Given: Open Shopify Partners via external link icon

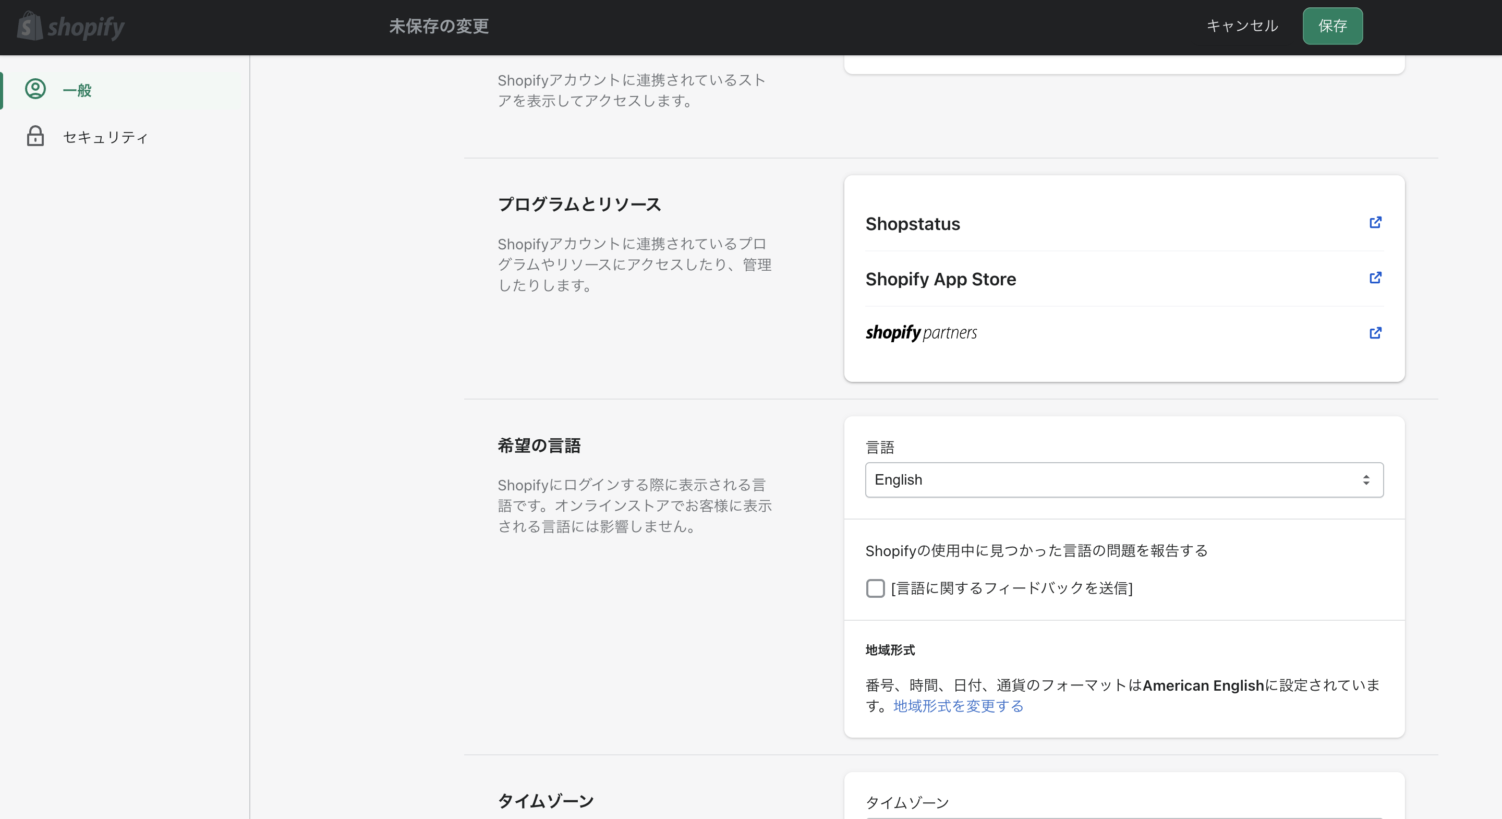Looking at the screenshot, I should [1375, 333].
